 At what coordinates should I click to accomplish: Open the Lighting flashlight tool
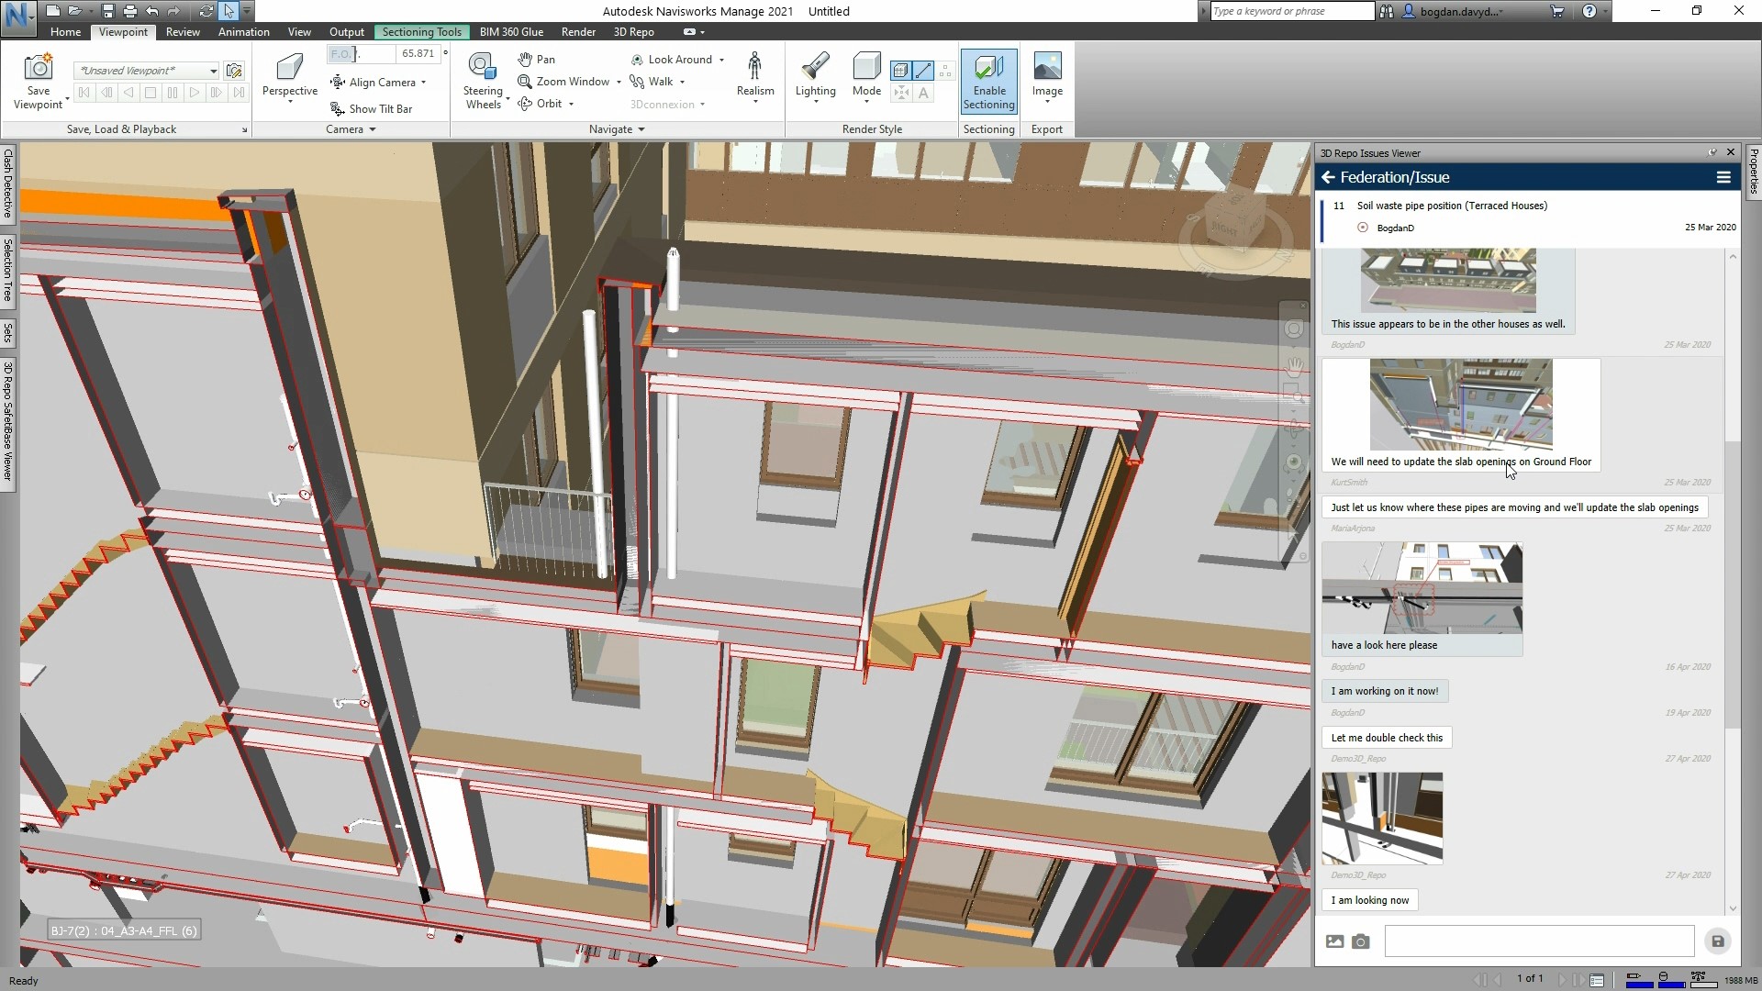(815, 68)
